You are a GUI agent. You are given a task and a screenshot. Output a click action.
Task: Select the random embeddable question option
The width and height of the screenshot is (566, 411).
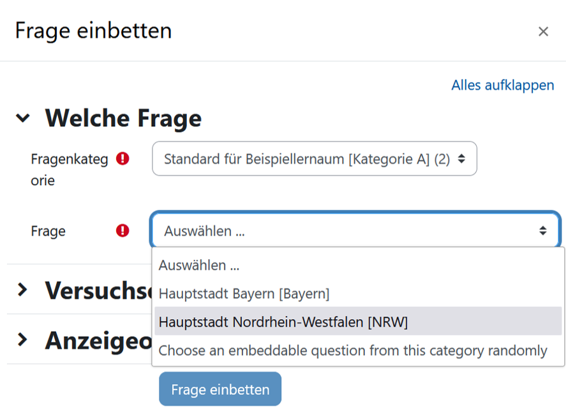coord(352,350)
